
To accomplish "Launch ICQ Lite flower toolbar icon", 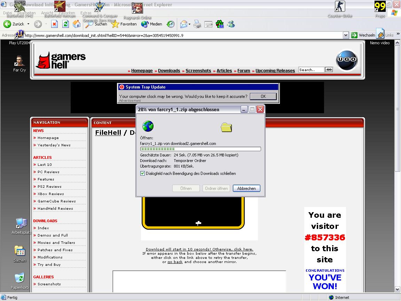I will (x=220, y=24).
